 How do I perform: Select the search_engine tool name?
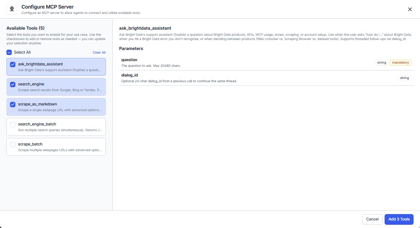31,84
